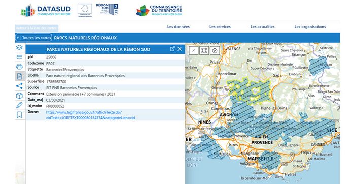Screen dimensions: 355x184
Task: Select the area polygon measure tool
Action: pyautogui.click(x=204, y=51)
